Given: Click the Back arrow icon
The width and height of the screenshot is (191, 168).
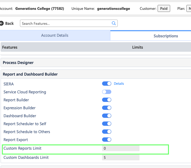Looking at the screenshot, I should [2, 23].
